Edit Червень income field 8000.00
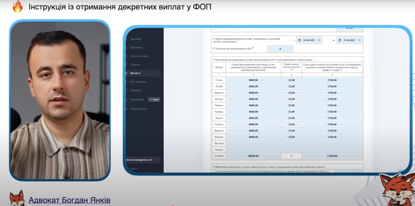Image resolution: width=415 pixels, height=206 pixels. [x=253, y=112]
